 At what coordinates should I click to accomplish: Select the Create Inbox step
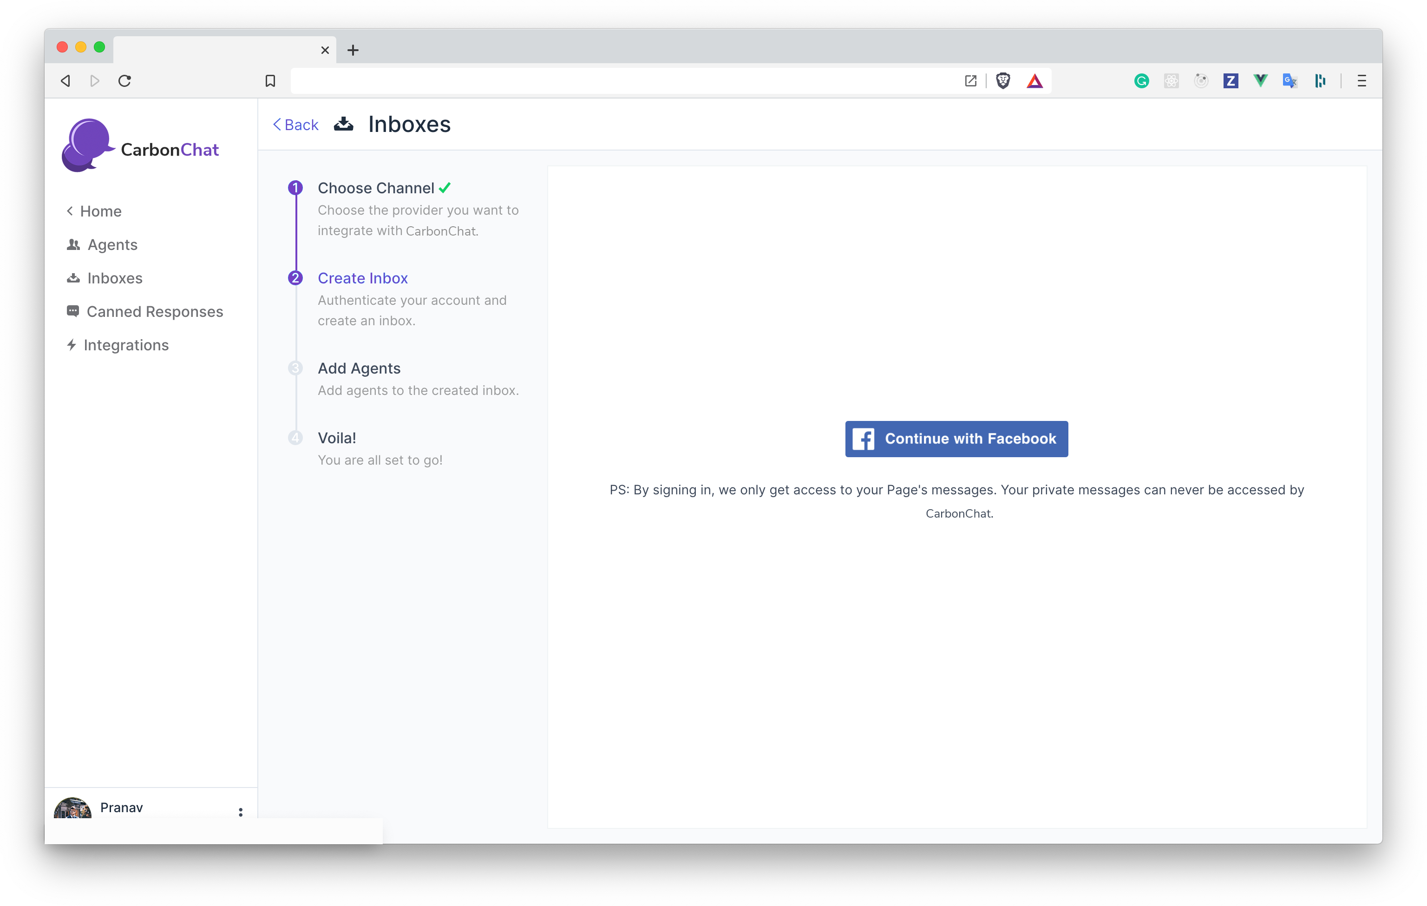pos(363,278)
